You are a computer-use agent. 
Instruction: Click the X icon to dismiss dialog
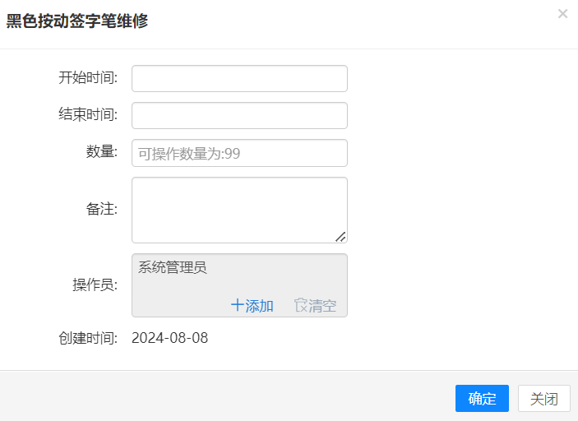pos(562,14)
